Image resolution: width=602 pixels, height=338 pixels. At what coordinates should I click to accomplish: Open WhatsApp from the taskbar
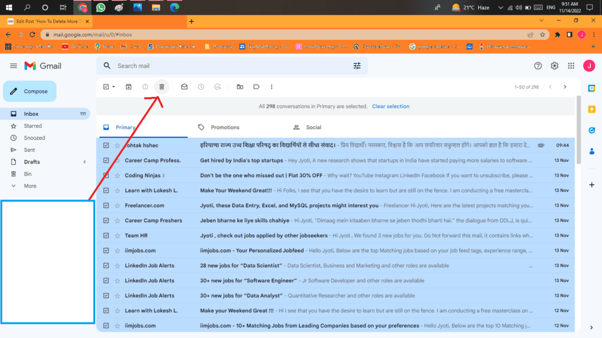(101, 7)
